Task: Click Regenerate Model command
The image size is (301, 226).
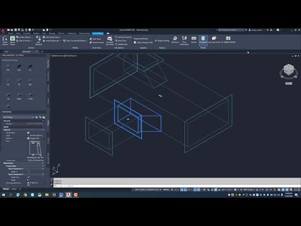Action: [140, 39]
